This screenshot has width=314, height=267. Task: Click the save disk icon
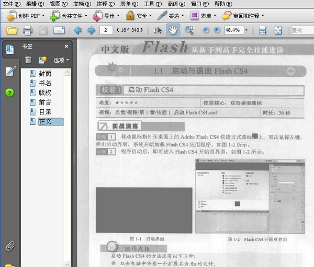[43, 30]
